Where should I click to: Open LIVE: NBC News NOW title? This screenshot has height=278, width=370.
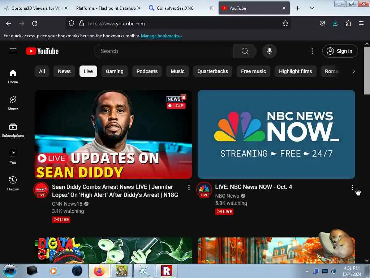tap(253, 187)
